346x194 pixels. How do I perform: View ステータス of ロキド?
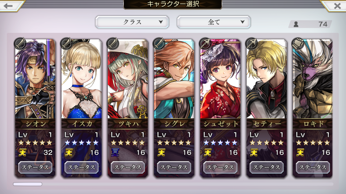pyautogui.click(x=313, y=168)
